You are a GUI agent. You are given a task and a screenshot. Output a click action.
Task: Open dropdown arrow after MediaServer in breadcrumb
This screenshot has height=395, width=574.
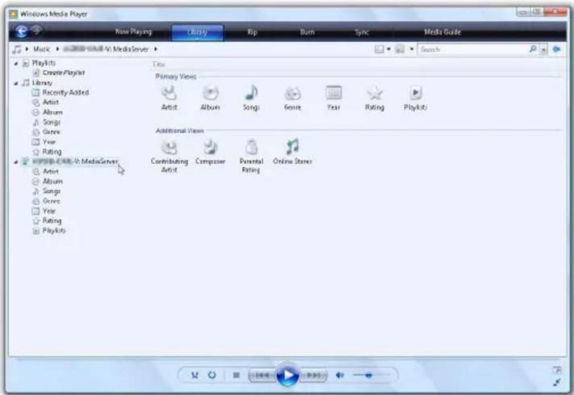tap(155, 49)
